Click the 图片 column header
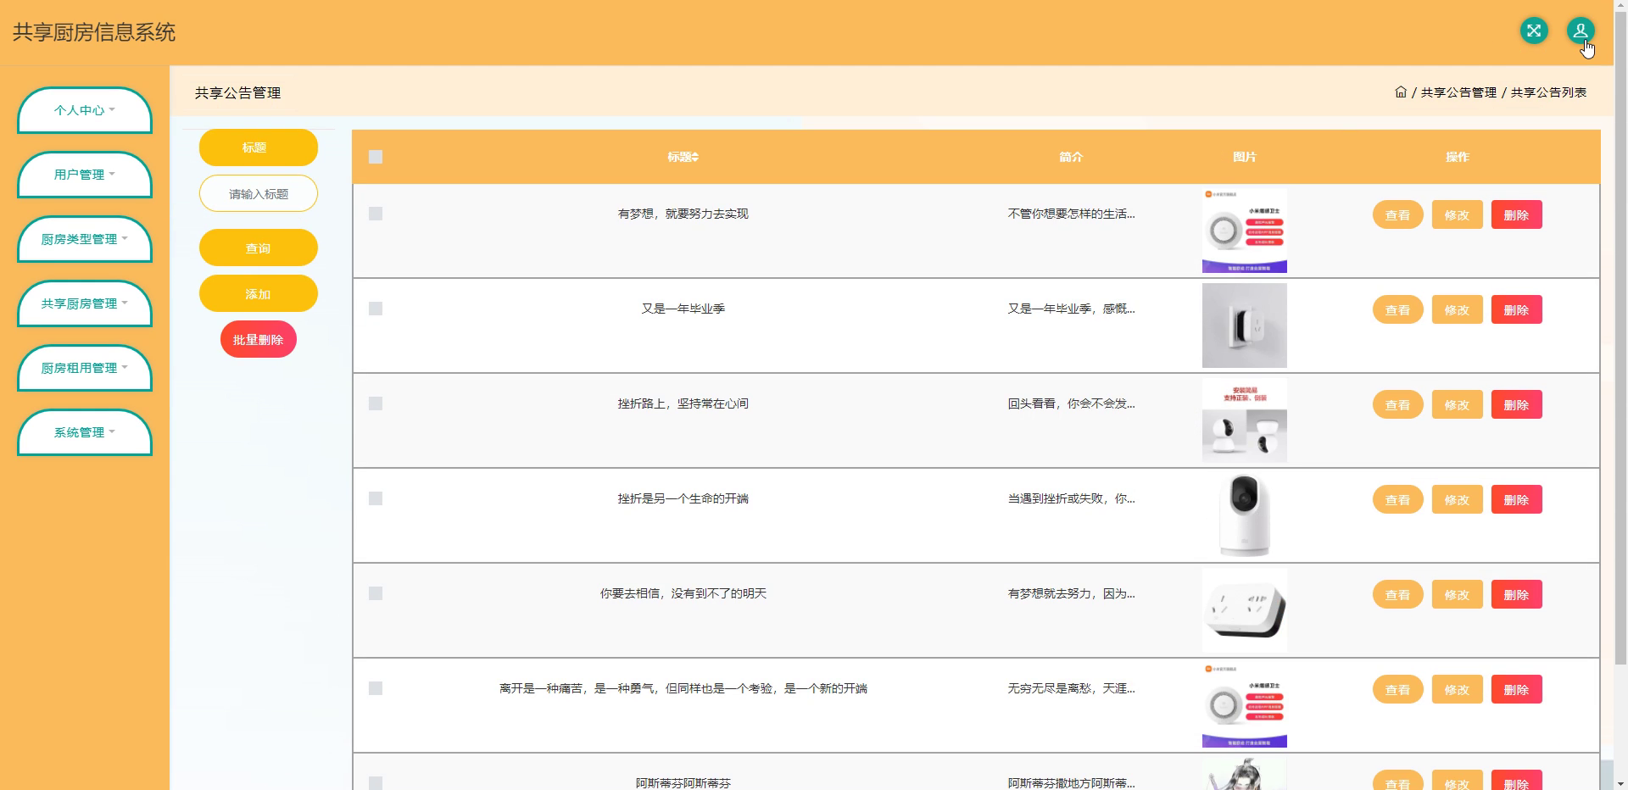Screen dimensions: 1628x790 click(x=1244, y=157)
